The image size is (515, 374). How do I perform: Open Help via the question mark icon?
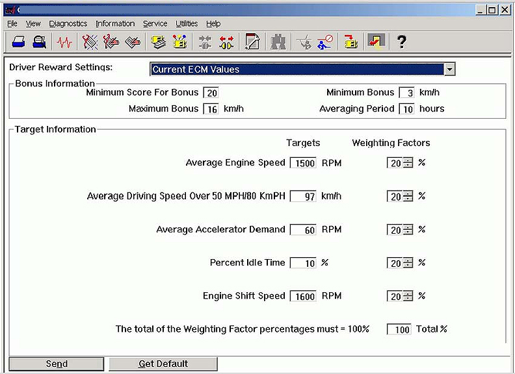pos(401,42)
